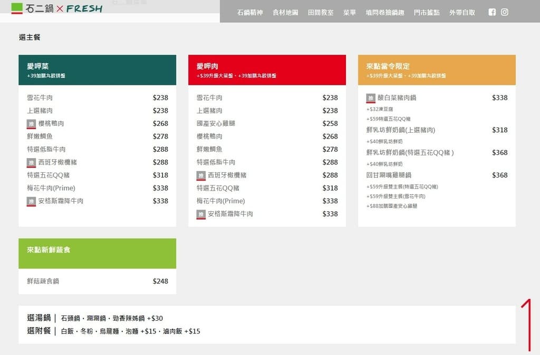Open 填問卷抽鍋趣 survey link

click(385, 13)
